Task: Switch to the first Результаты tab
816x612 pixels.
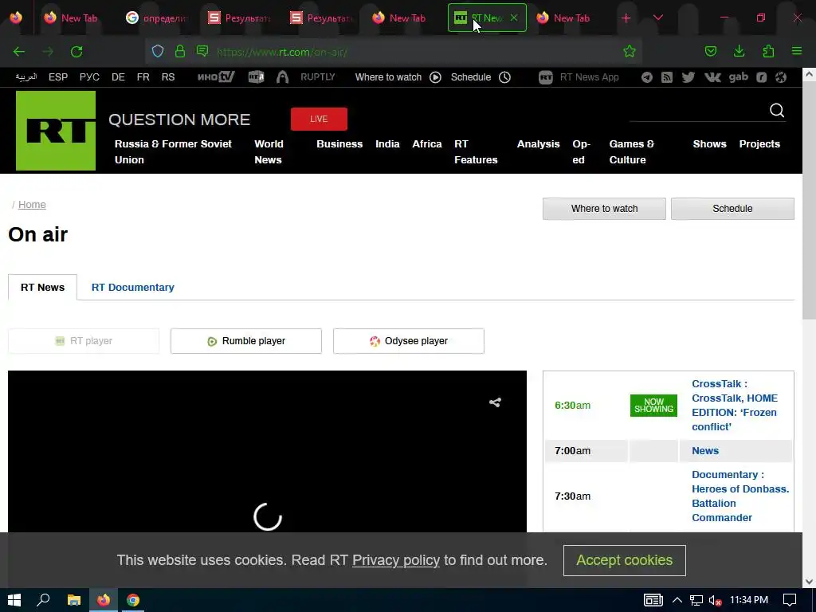Action: [x=238, y=18]
